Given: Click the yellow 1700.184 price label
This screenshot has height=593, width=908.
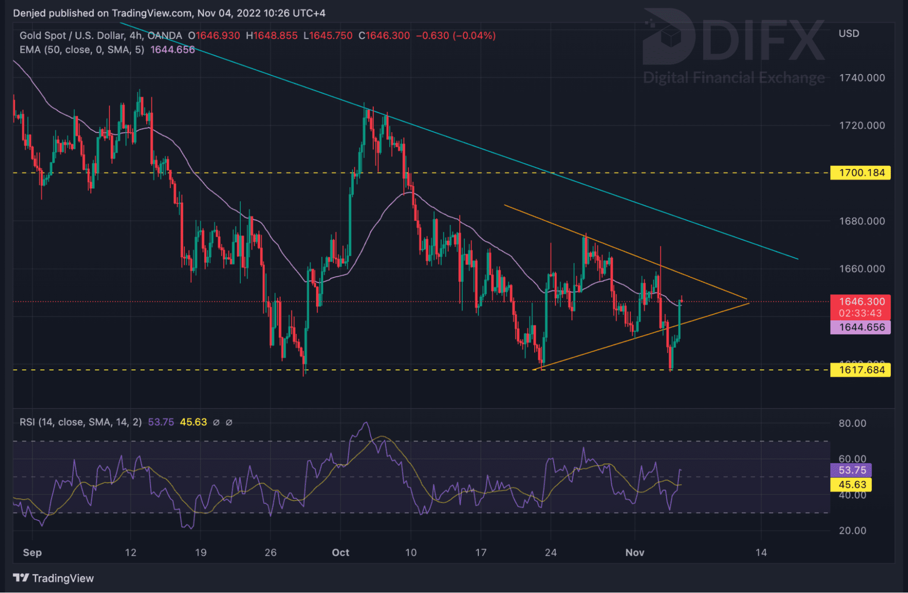Looking at the screenshot, I should (x=860, y=173).
